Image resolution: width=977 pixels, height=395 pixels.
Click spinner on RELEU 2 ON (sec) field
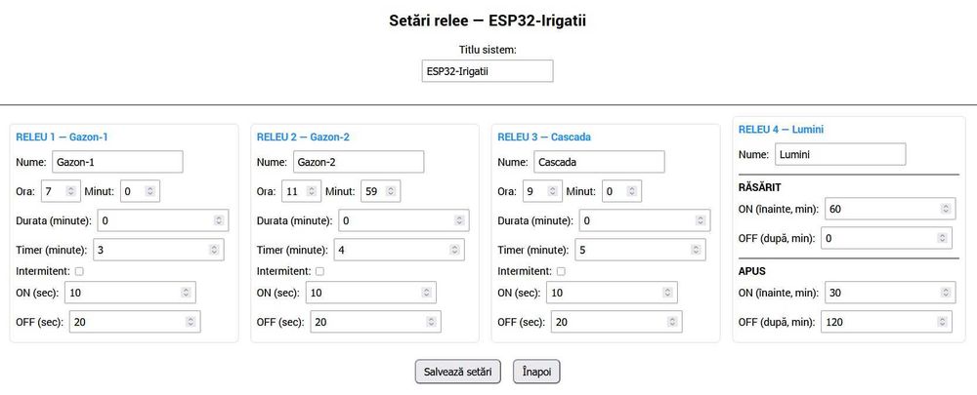tap(426, 293)
